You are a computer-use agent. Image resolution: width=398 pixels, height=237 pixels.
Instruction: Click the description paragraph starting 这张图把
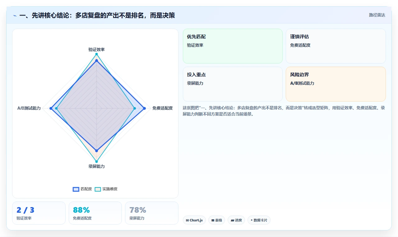(284, 111)
